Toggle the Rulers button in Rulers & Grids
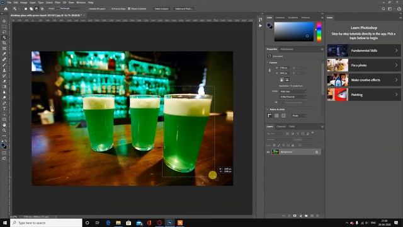The width and height of the screenshot is (403, 227). (x=270, y=116)
